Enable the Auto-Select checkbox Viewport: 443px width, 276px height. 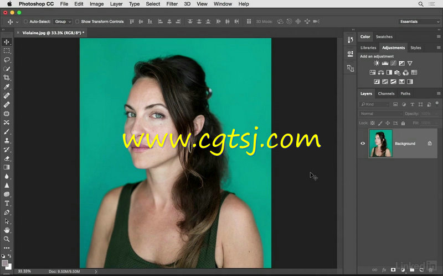(x=25, y=22)
